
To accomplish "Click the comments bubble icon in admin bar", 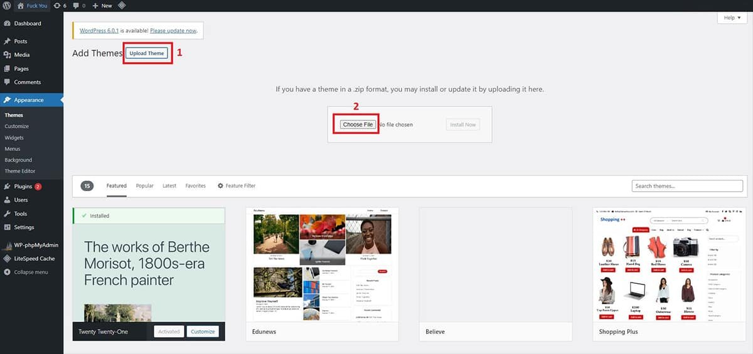I will click(79, 6).
